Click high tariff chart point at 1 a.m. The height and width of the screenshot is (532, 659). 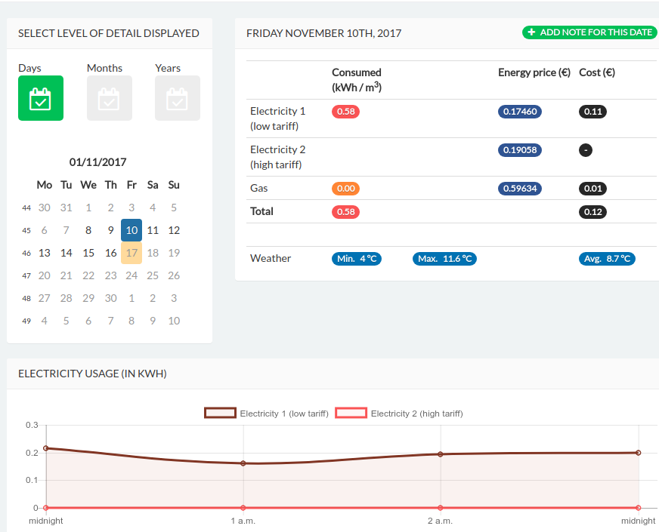click(243, 508)
